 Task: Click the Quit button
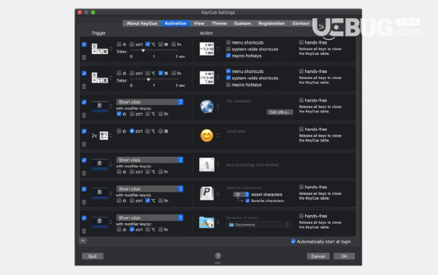93,256
